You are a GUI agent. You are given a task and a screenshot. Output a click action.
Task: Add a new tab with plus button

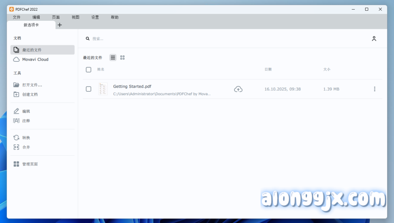pos(60,25)
